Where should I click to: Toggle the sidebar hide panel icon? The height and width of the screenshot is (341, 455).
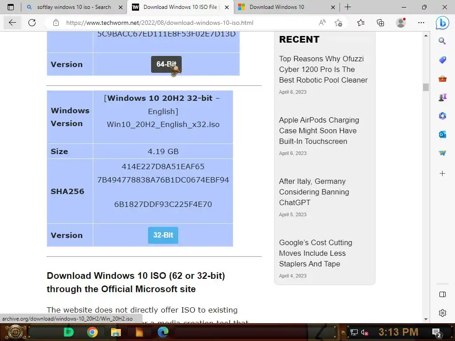coord(442,294)
